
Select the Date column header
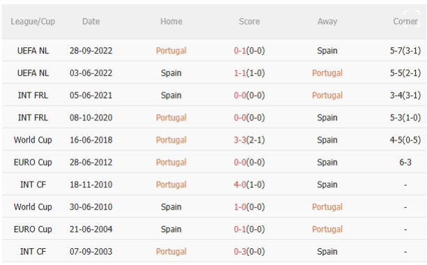point(91,21)
